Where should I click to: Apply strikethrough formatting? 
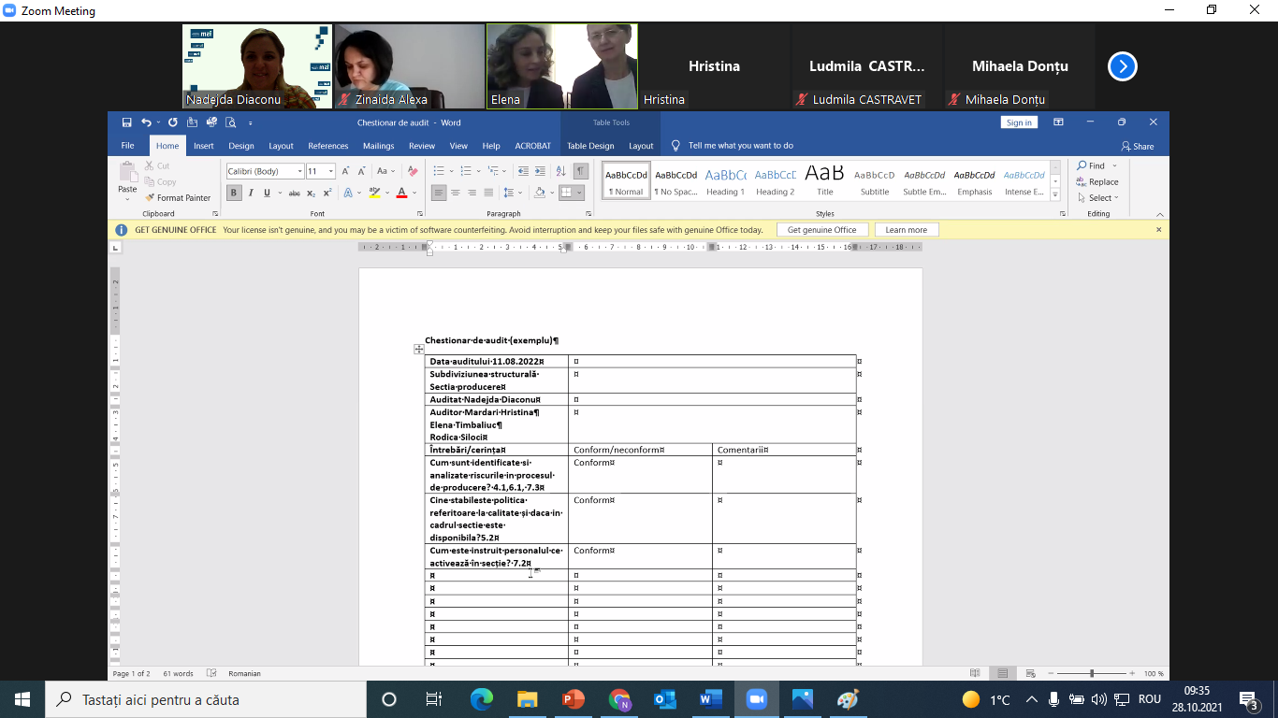coord(295,194)
